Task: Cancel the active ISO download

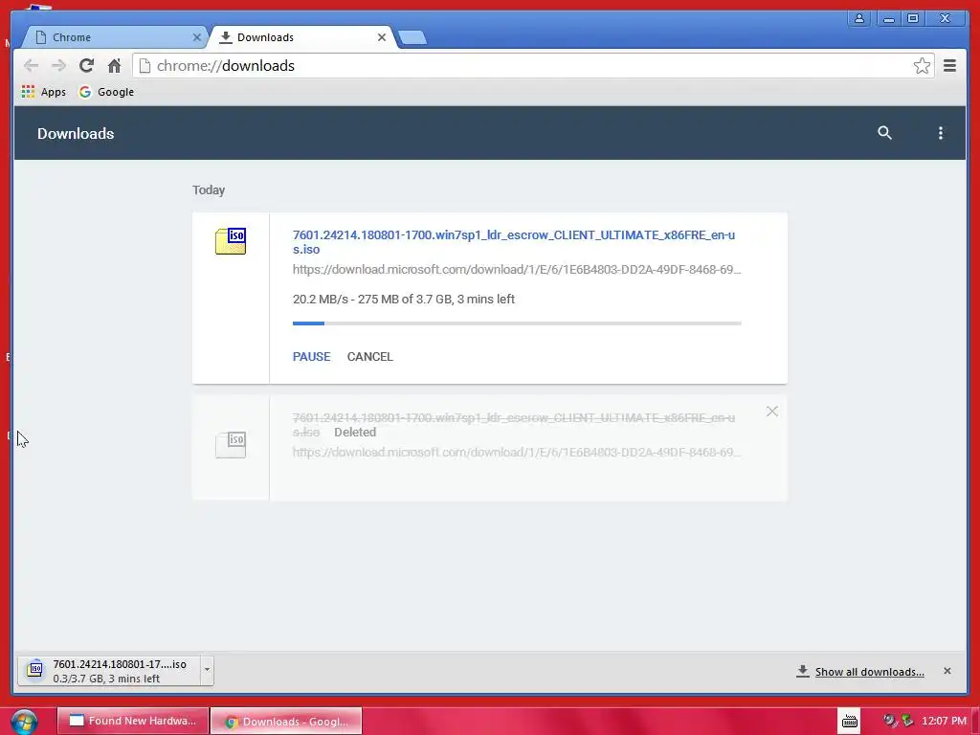Action: [x=370, y=357]
